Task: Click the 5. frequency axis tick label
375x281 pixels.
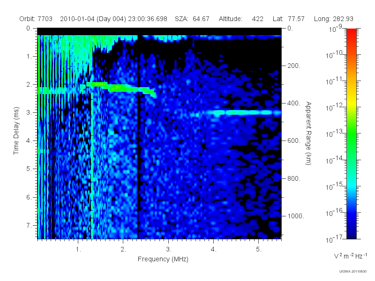Action: point(259,250)
